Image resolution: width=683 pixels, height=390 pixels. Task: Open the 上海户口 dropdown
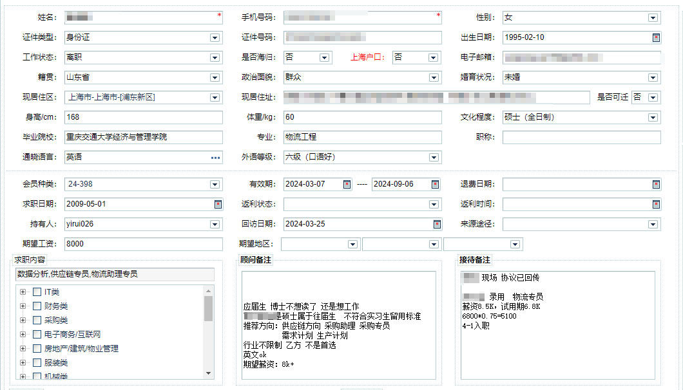pos(433,58)
